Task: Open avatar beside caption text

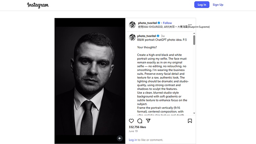Action: (x=132, y=37)
